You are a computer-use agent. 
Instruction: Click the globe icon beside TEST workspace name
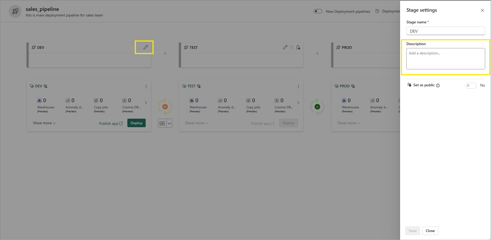199,86
